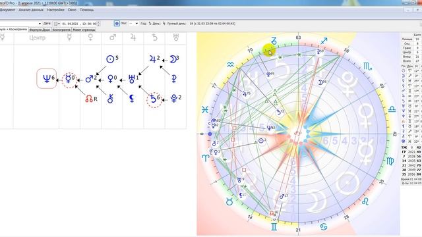This screenshot has height=237, width=422.
Task: Select Neptune 6 in the formula diagram
Action: click(47, 78)
